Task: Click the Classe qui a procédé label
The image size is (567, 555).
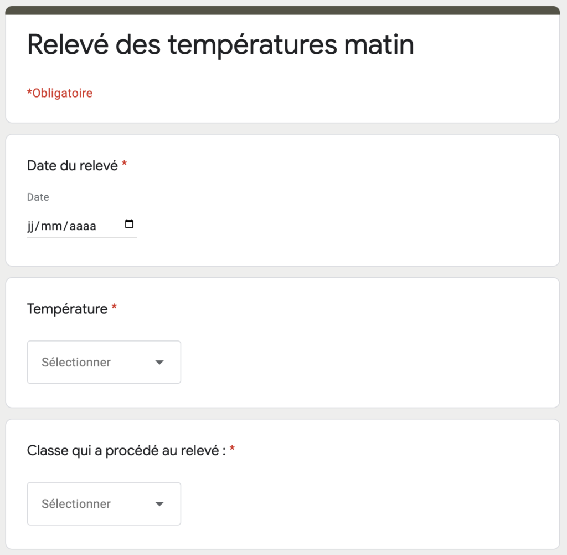Action: [126, 450]
